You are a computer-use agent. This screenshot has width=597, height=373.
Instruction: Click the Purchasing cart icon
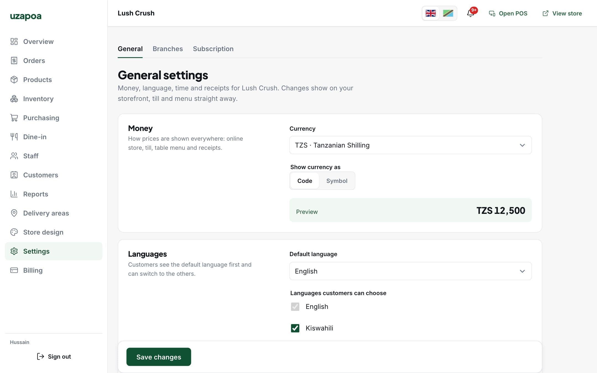pyautogui.click(x=14, y=118)
